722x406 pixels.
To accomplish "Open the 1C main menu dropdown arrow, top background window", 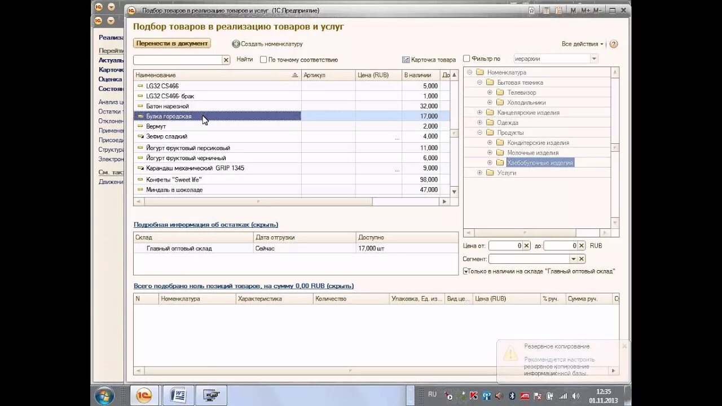I will click(111, 7).
